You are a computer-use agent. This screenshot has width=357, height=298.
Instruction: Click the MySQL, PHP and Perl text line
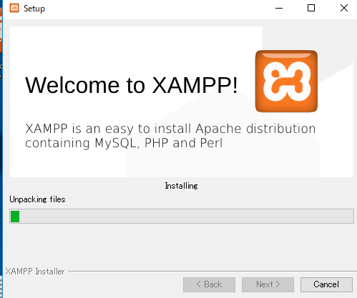pos(124,143)
